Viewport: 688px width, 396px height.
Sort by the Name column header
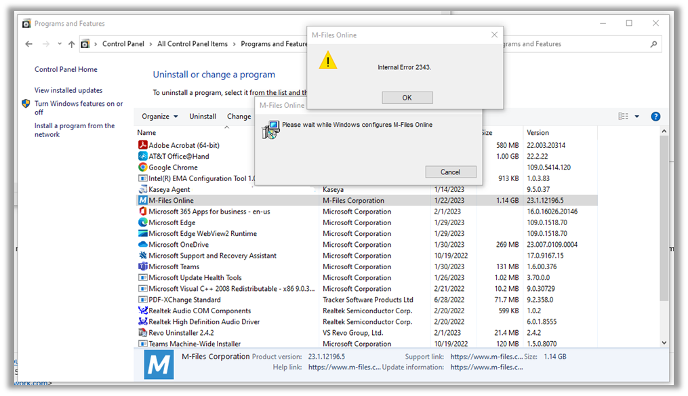[146, 133]
